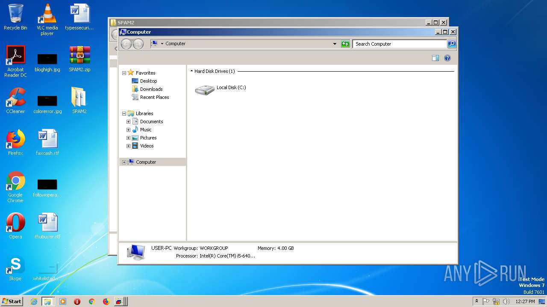Toggle the preview pane button
The width and height of the screenshot is (547, 307).
(x=435, y=58)
